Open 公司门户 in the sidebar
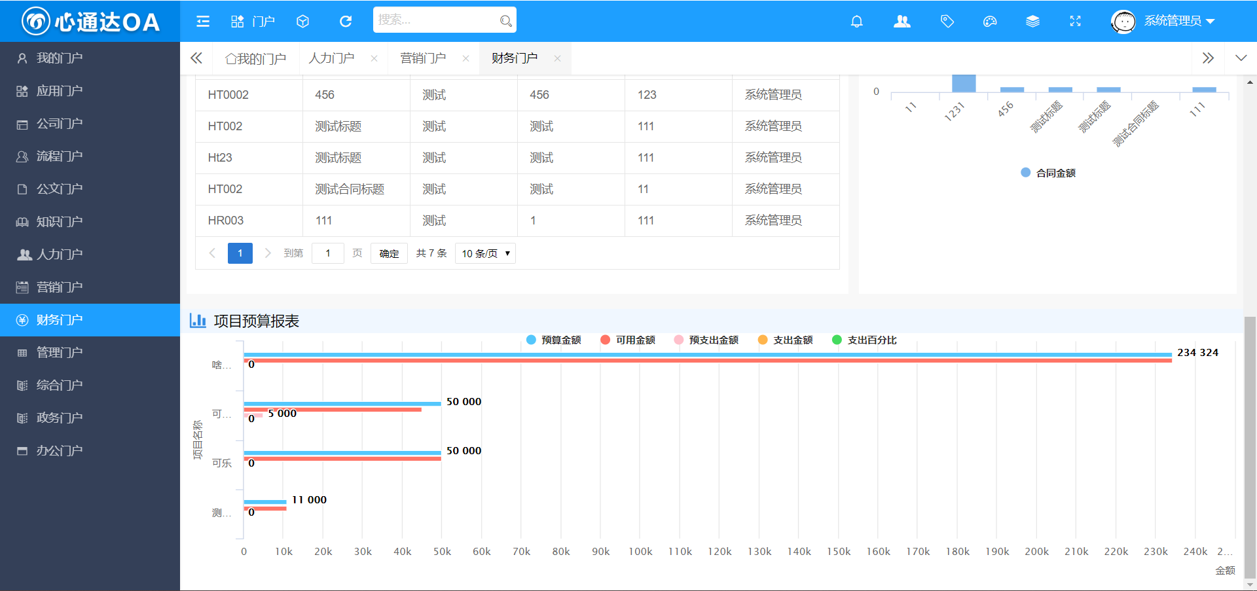The height and width of the screenshot is (591, 1257). [90, 124]
